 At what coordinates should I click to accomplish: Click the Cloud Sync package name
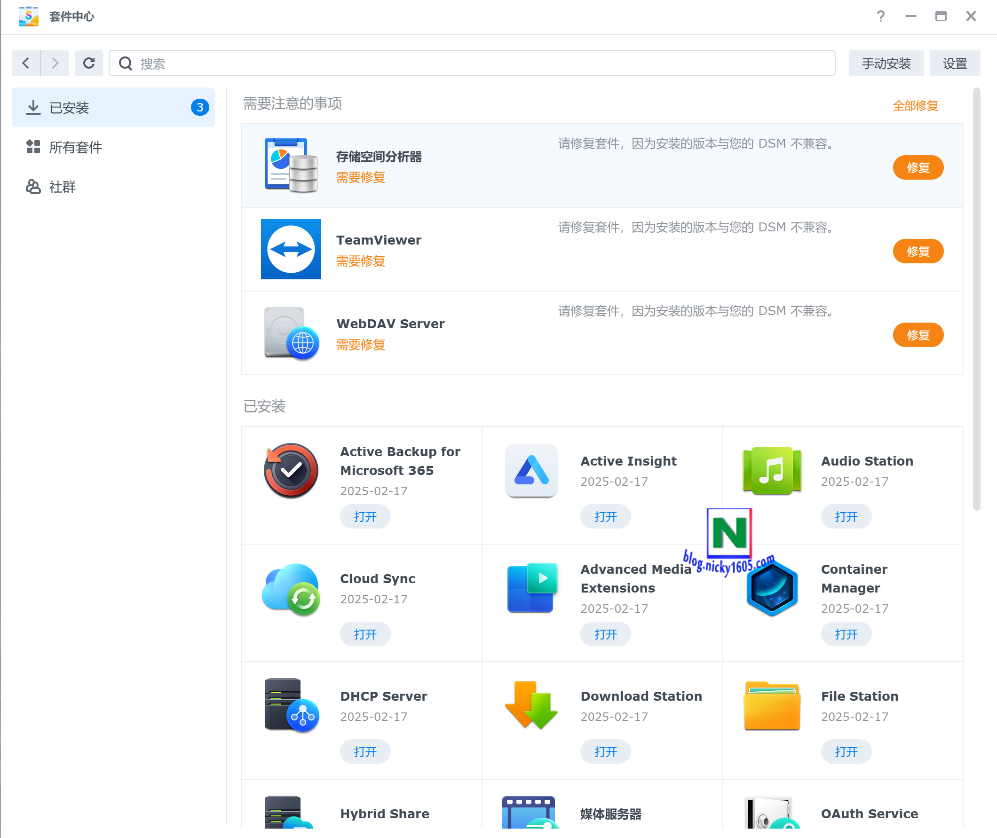(378, 578)
